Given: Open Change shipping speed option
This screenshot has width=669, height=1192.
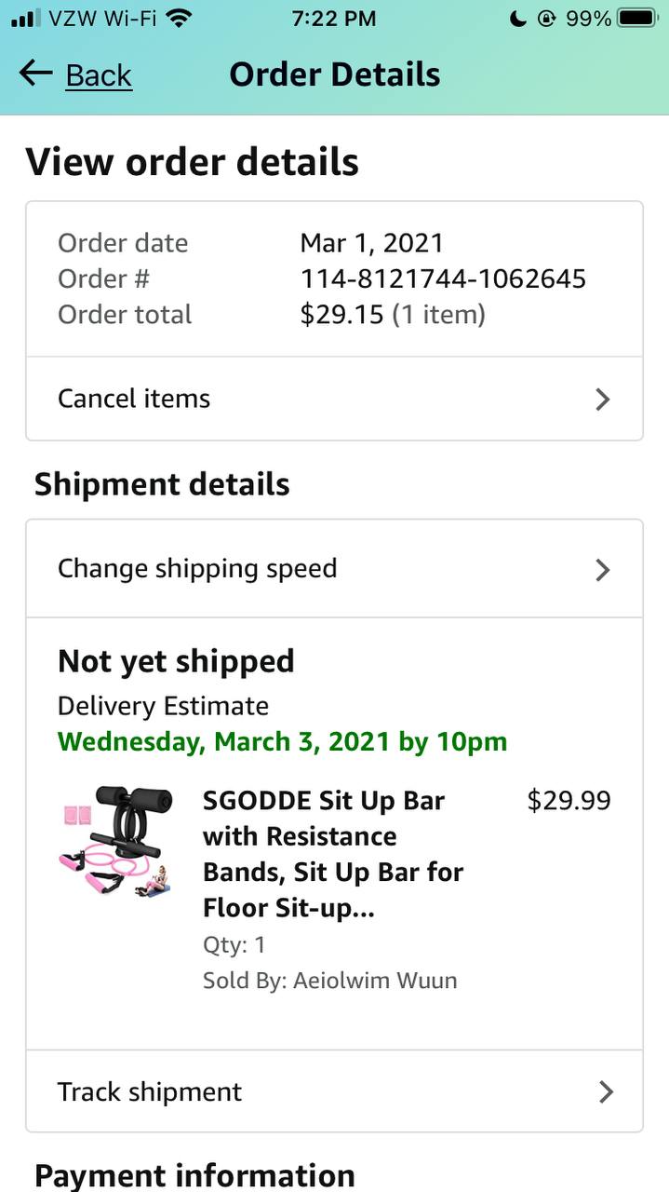Looking at the screenshot, I should click(197, 568).
